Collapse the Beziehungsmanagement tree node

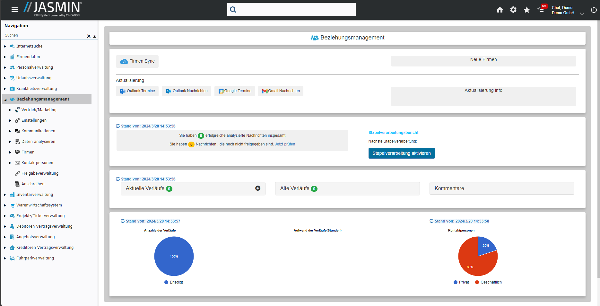tap(5, 100)
